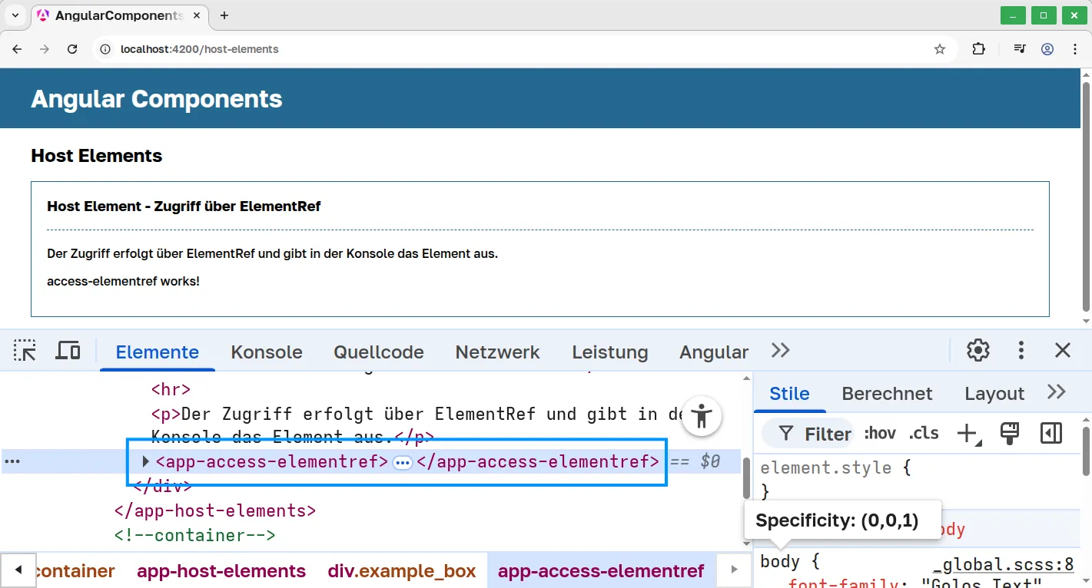
Task: Go forward in browser history
Action: click(45, 49)
